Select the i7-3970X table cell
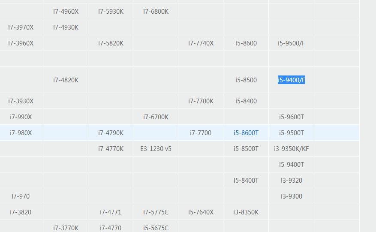376x232 pixels. (x=21, y=27)
